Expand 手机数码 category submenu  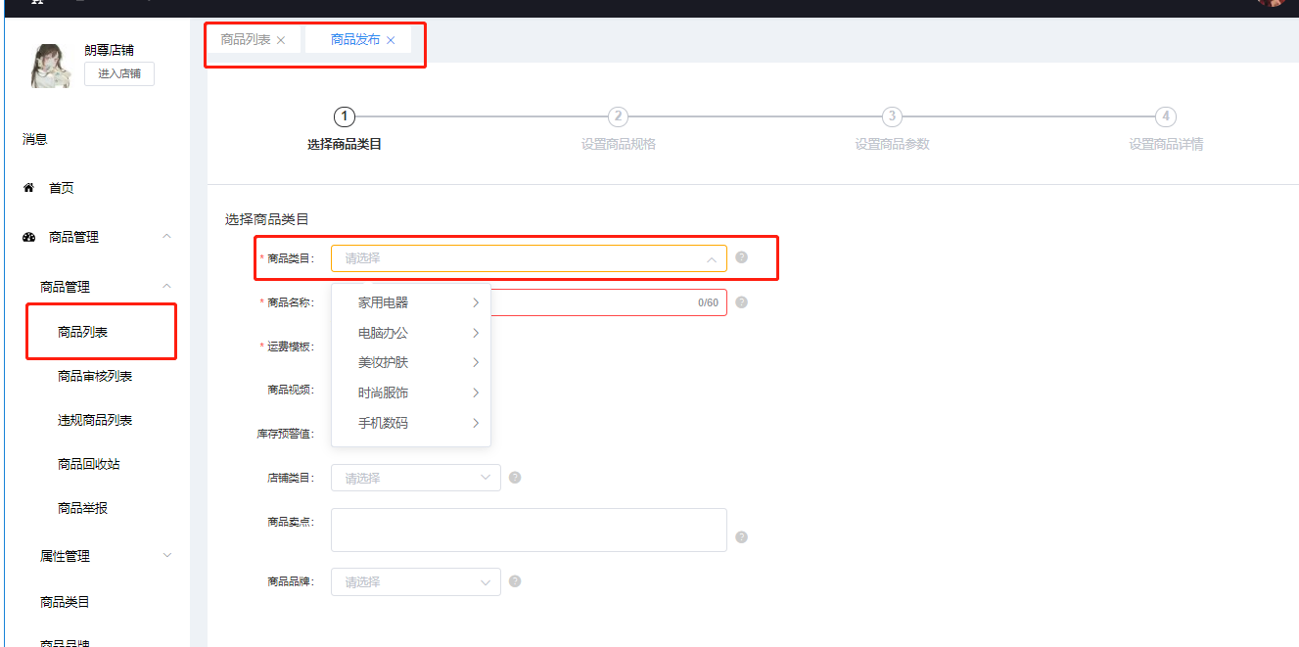point(411,424)
